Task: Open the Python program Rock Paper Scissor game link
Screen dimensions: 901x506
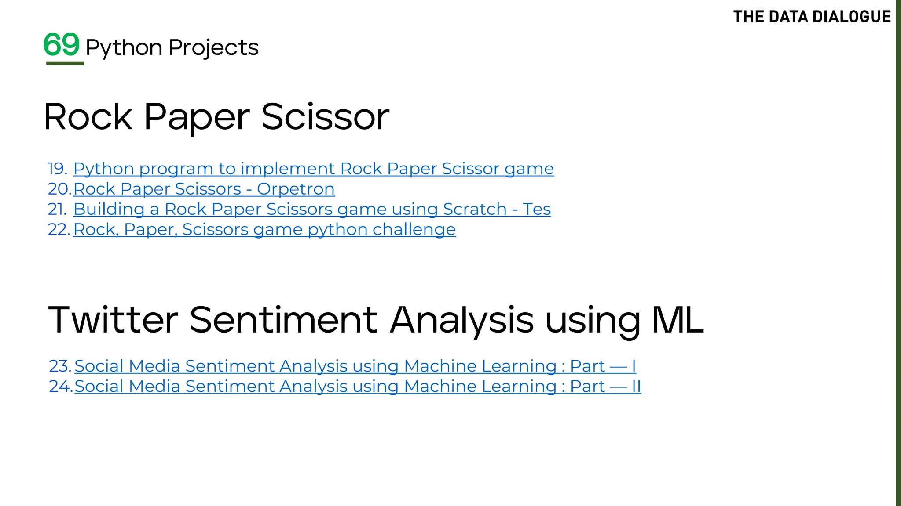Action: (313, 169)
